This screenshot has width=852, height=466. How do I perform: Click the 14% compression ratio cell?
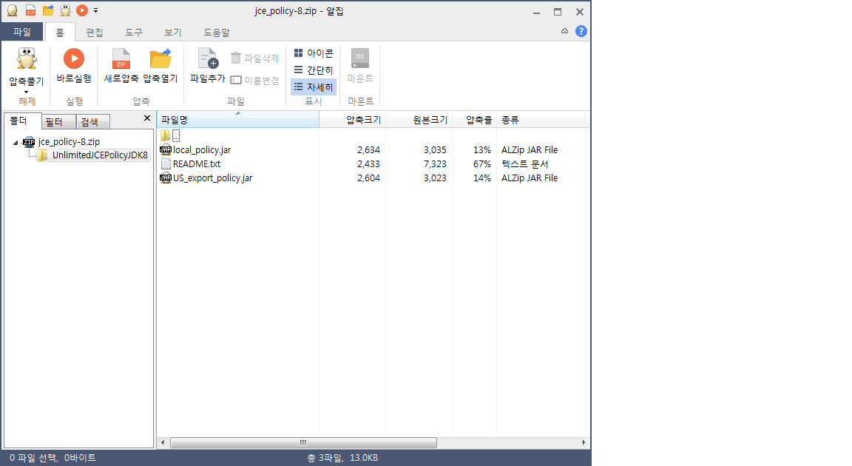tap(482, 178)
